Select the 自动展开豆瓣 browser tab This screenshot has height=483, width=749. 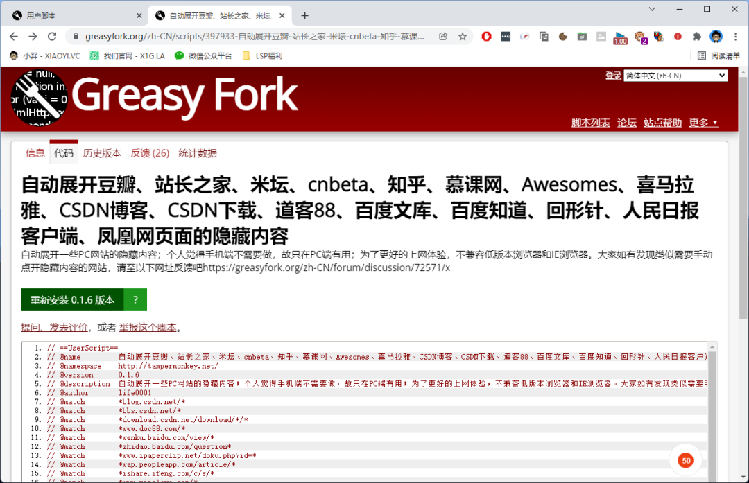(x=220, y=16)
